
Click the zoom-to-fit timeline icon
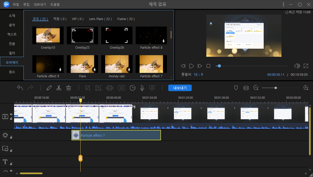(x=246, y=88)
